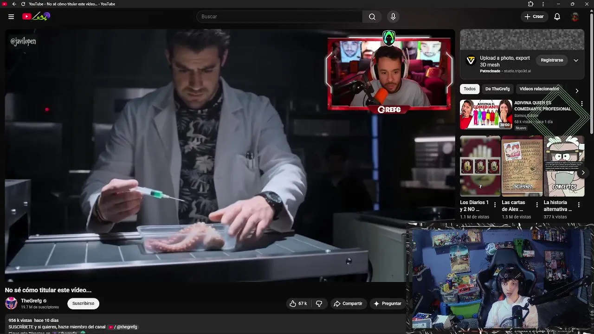The image size is (594, 334).
Task: Open the notifications bell
Action: 557,17
